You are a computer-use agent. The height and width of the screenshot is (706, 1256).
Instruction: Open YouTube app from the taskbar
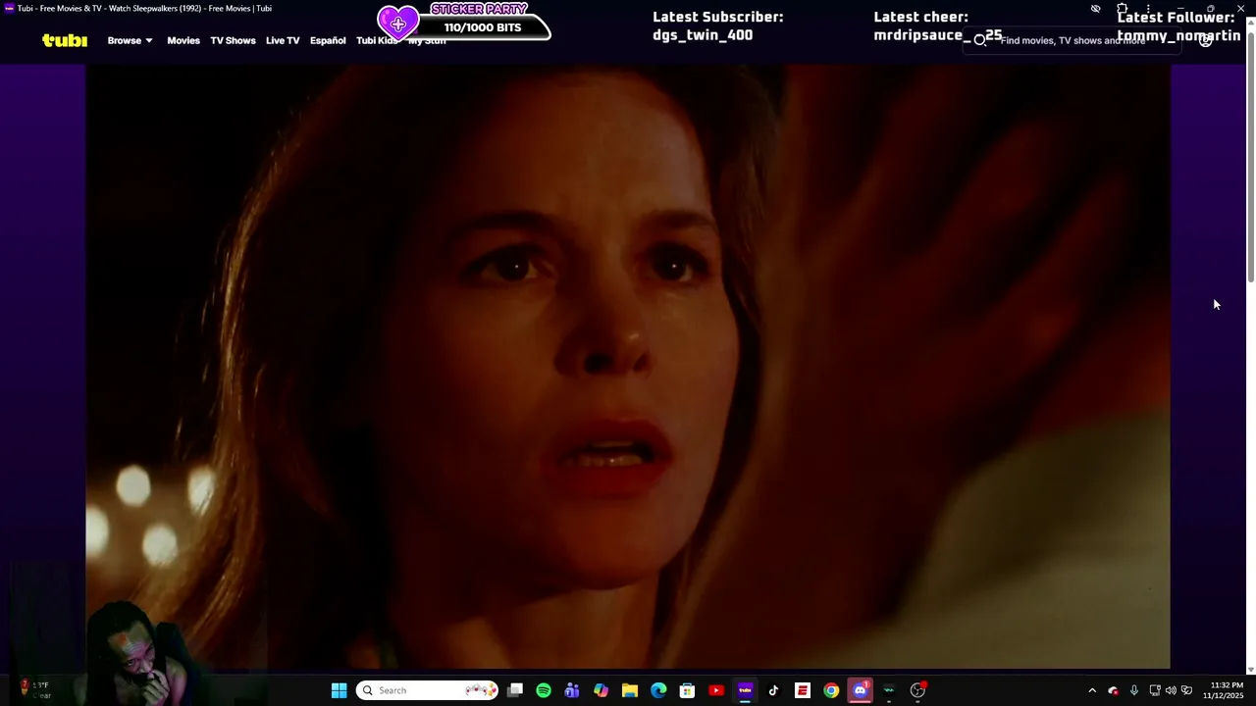716,690
